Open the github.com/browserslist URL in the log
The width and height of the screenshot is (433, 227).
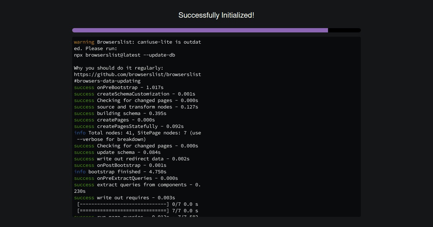pyautogui.click(x=137, y=75)
